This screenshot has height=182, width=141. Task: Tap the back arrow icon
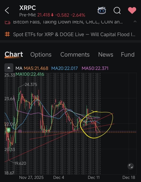pos(7,10)
